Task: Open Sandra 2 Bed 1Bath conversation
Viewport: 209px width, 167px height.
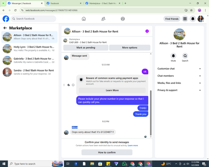Action: pyautogui.click(x=29, y=72)
